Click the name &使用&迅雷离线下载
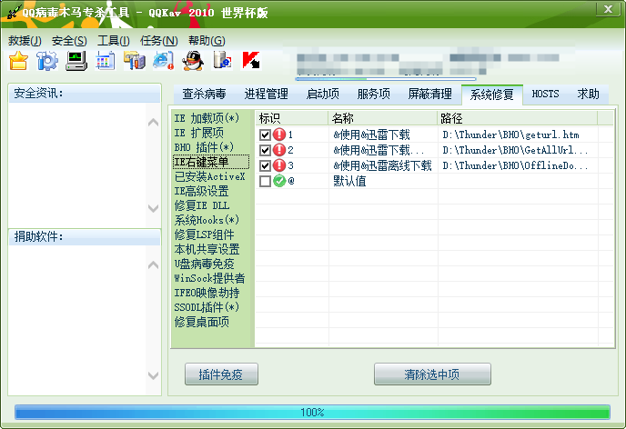This screenshot has height=429, width=626. 382,165
